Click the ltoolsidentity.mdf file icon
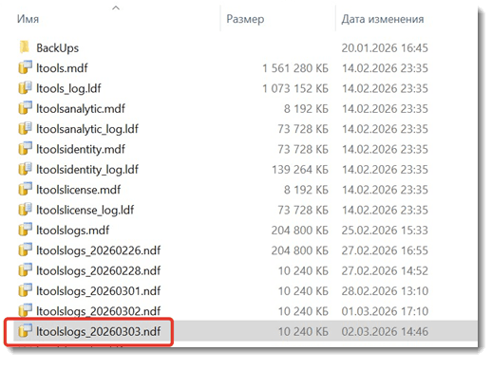Screen dimensions: 492x370 (25, 148)
